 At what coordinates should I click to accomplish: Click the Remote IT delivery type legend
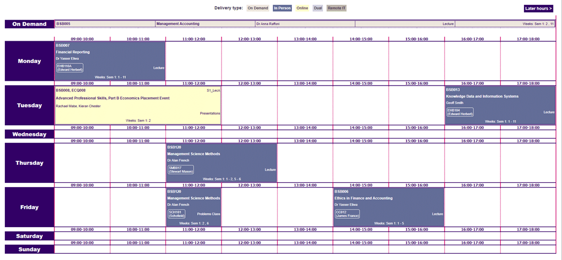pyautogui.click(x=336, y=8)
